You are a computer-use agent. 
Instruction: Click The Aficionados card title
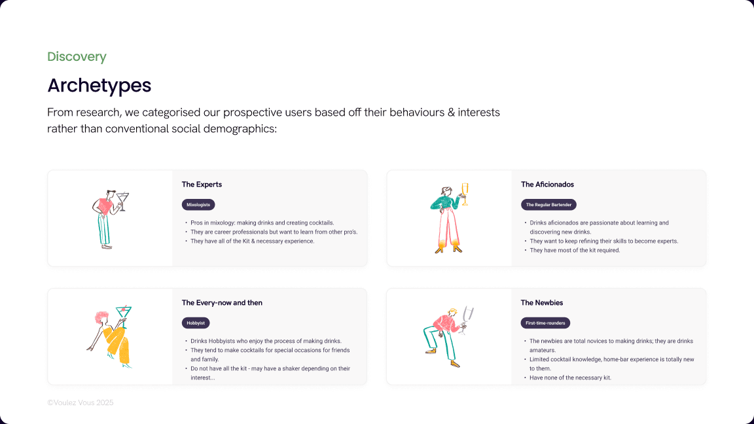[x=547, y=185]
